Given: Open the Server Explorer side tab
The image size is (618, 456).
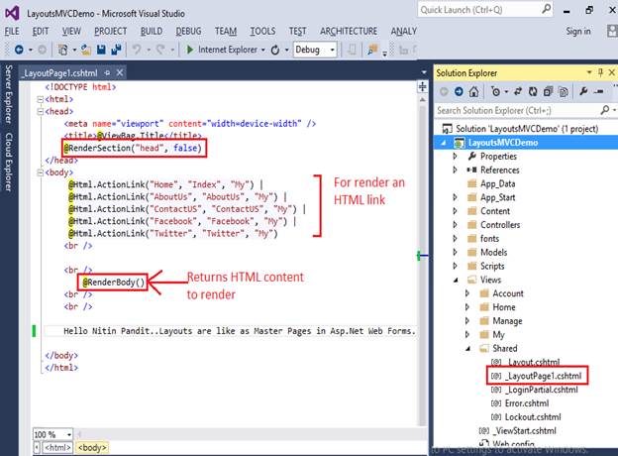Looking at the screenshot, I should click(x=8, y=94).
